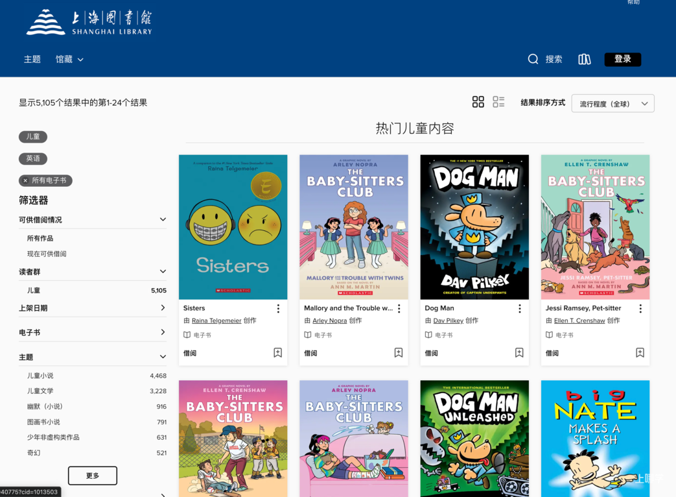Open more options for Mallory and the Trouble
The image size is (676, 497).
tap(399, 308)
